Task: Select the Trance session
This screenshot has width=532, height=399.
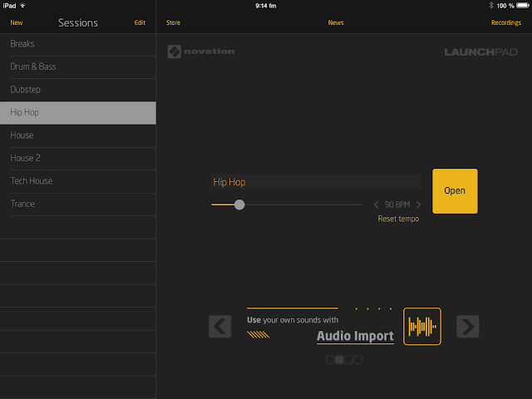Action: click(x=78, y=204)
